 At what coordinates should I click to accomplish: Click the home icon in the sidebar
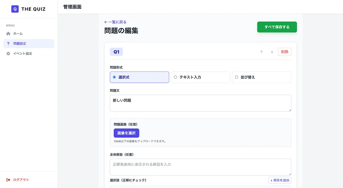8,34
